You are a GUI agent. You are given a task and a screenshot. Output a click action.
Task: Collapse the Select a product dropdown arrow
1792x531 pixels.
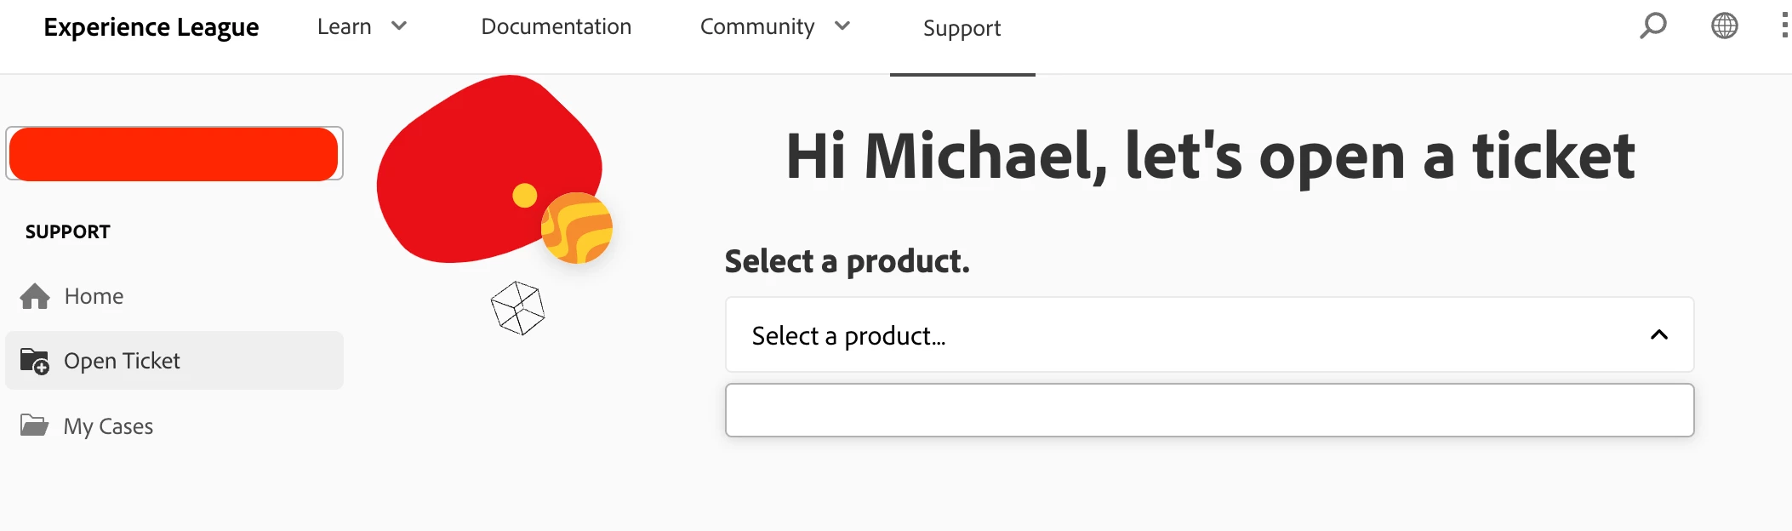pos(1658,335)
